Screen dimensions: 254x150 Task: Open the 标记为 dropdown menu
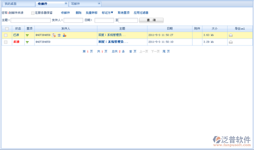coord(107,13)
